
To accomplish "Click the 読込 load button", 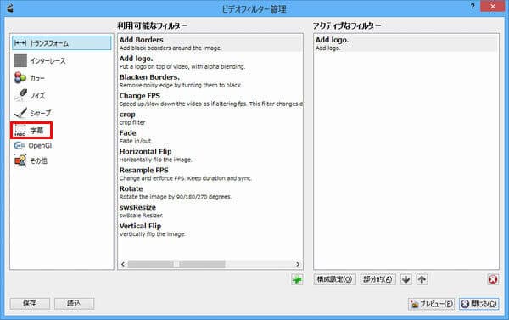I will 74,303.
